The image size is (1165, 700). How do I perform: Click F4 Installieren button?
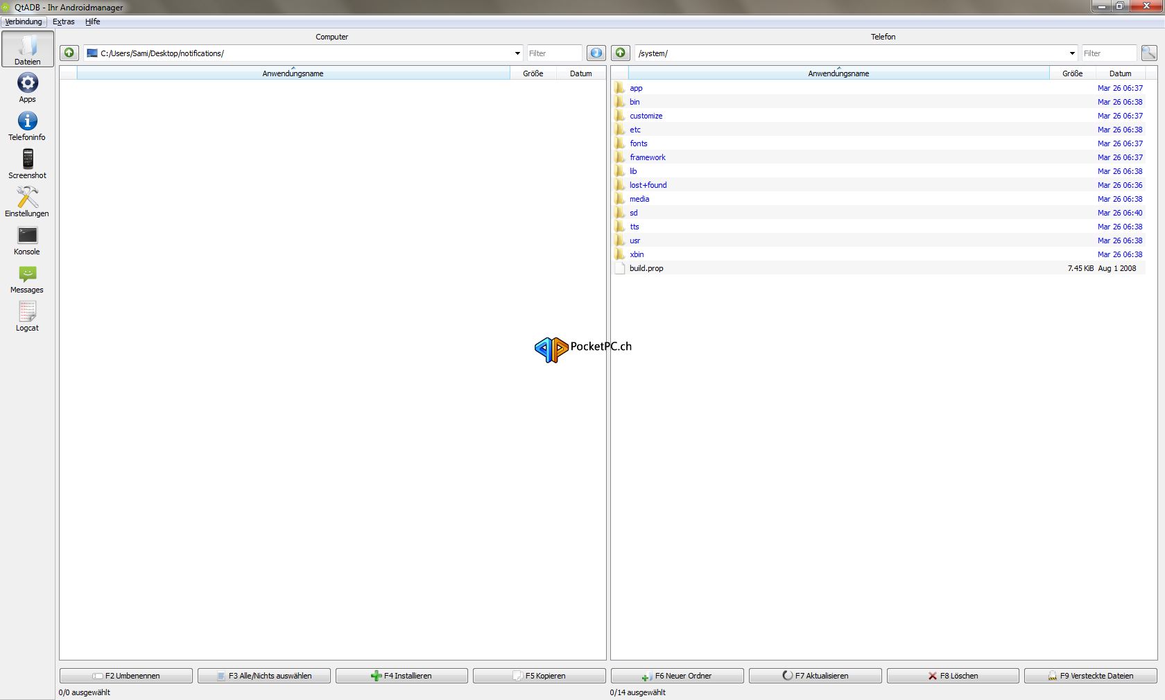402,676
